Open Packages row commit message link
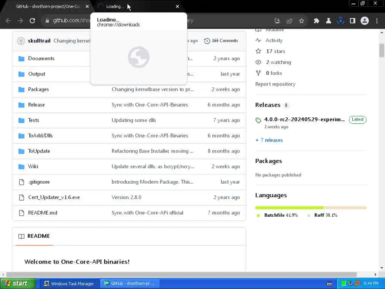 153,90
